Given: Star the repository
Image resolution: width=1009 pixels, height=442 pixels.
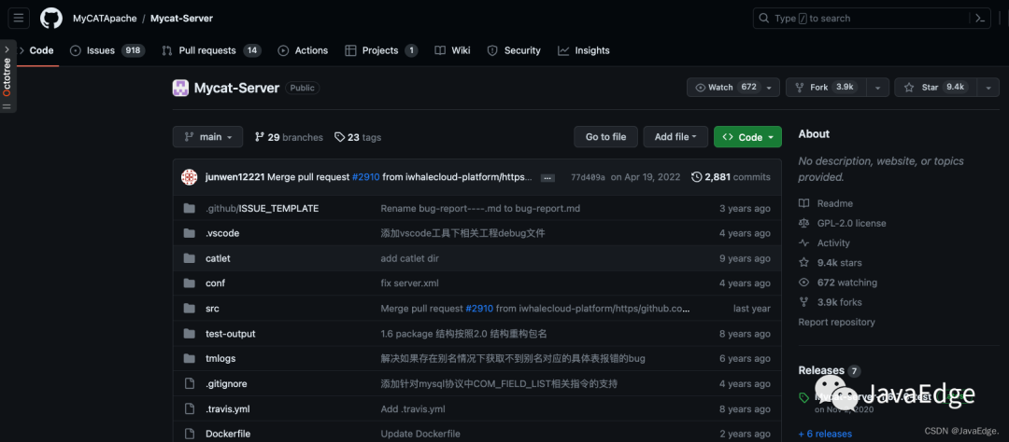Looking at the screenshot, I should click(935, 88).
